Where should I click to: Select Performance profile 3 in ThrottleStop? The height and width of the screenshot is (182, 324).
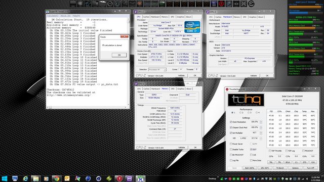point(250,113)
